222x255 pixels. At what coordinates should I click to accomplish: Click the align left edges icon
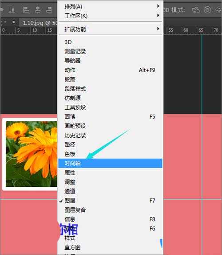(26, 10)
